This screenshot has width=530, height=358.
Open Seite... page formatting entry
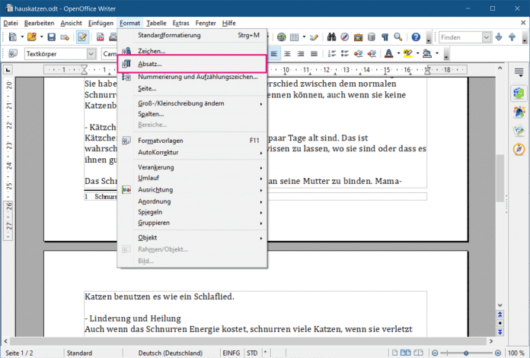tap(147, 89)
